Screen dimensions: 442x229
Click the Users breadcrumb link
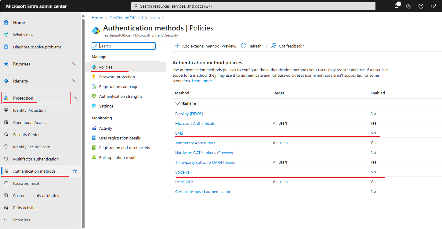click(154, 18)
